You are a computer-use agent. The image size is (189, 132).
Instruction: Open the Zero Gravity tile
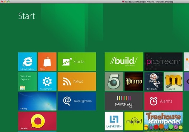pos(153,81)
